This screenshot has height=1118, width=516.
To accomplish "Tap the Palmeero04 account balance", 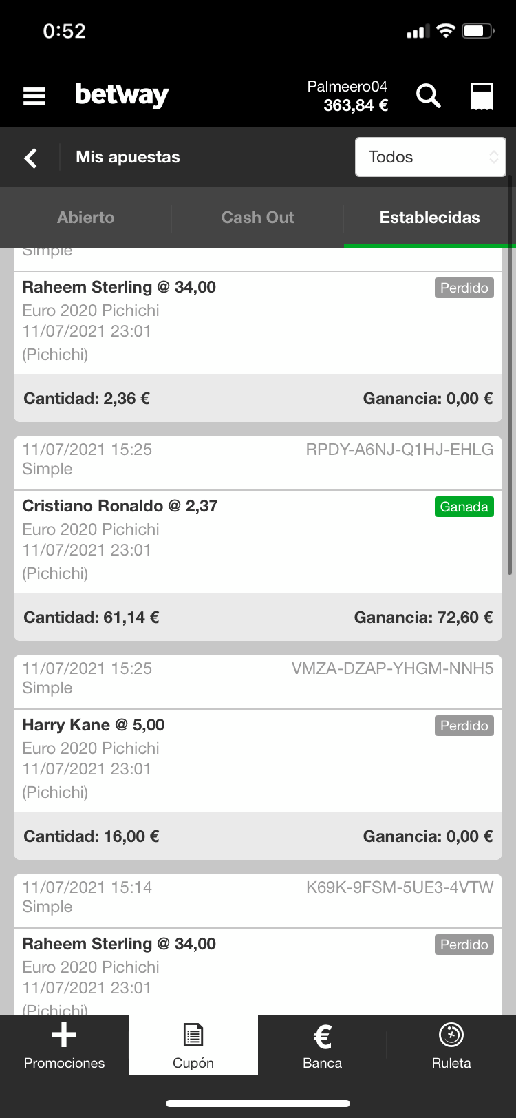I will (x=348, y=96).
